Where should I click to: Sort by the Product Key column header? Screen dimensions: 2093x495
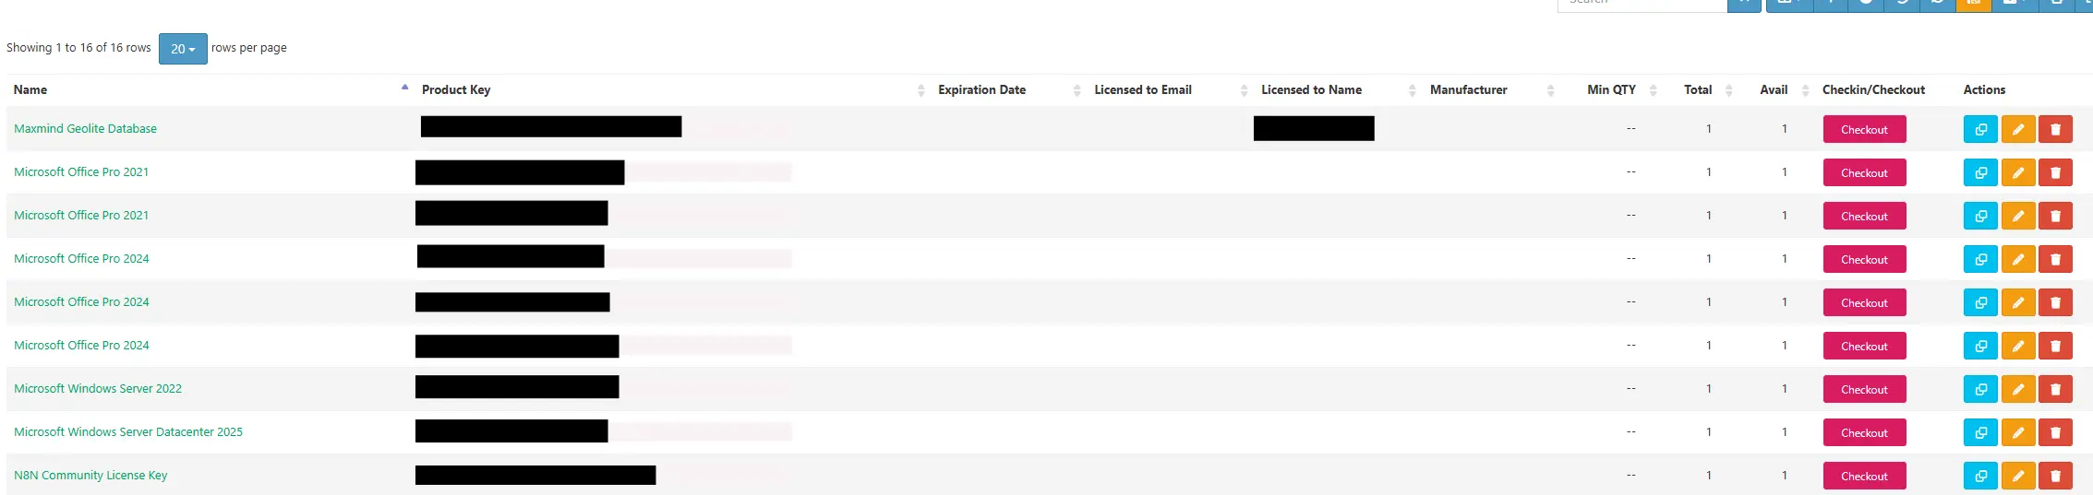click(456, 89)
